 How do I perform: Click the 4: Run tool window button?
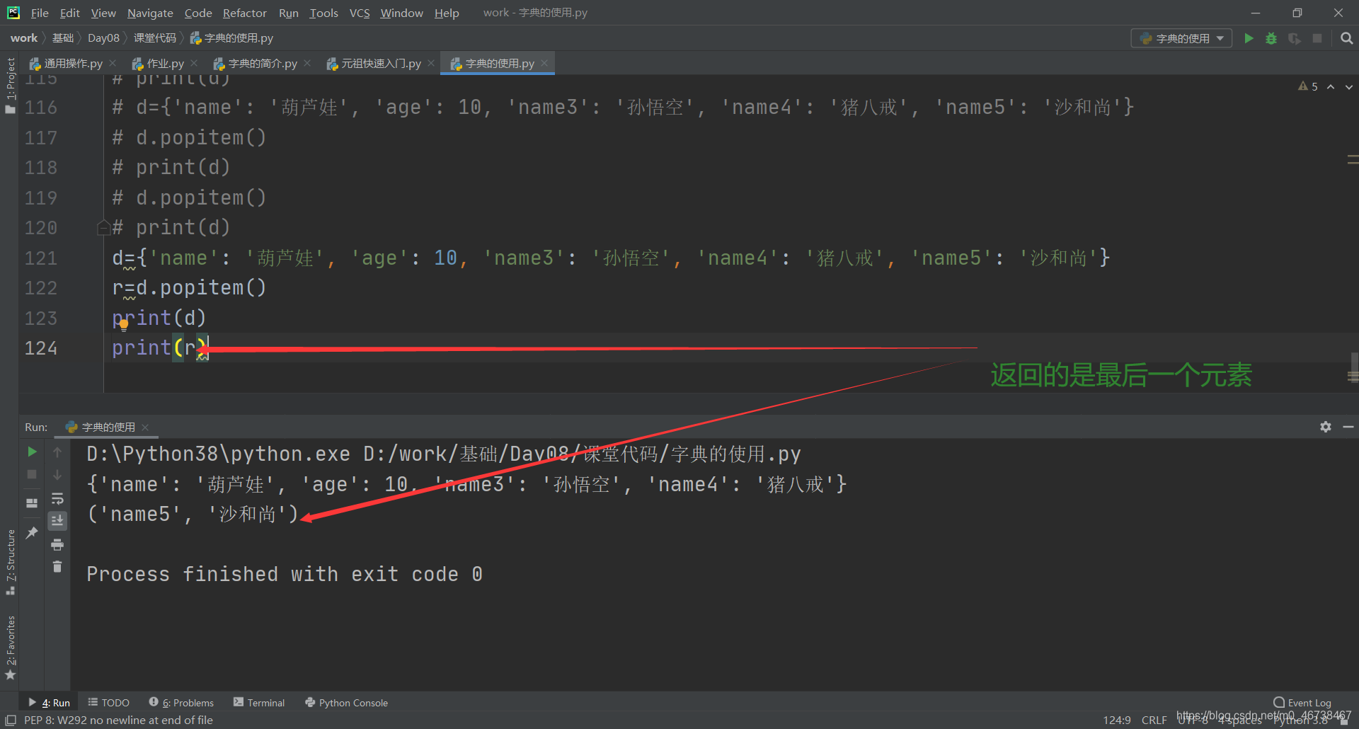point(49,703)
